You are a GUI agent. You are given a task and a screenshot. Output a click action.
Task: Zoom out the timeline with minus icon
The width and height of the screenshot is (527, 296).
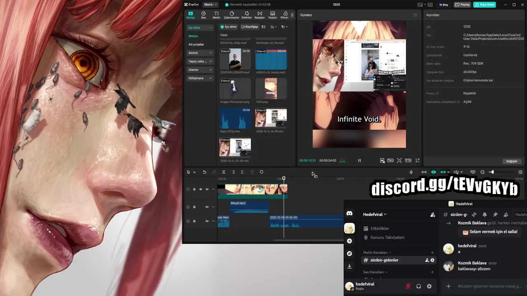[483, 172]
